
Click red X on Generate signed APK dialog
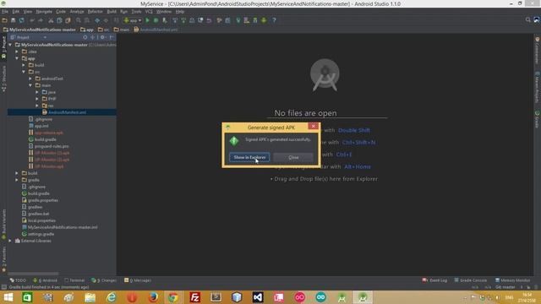click(313, 127)
